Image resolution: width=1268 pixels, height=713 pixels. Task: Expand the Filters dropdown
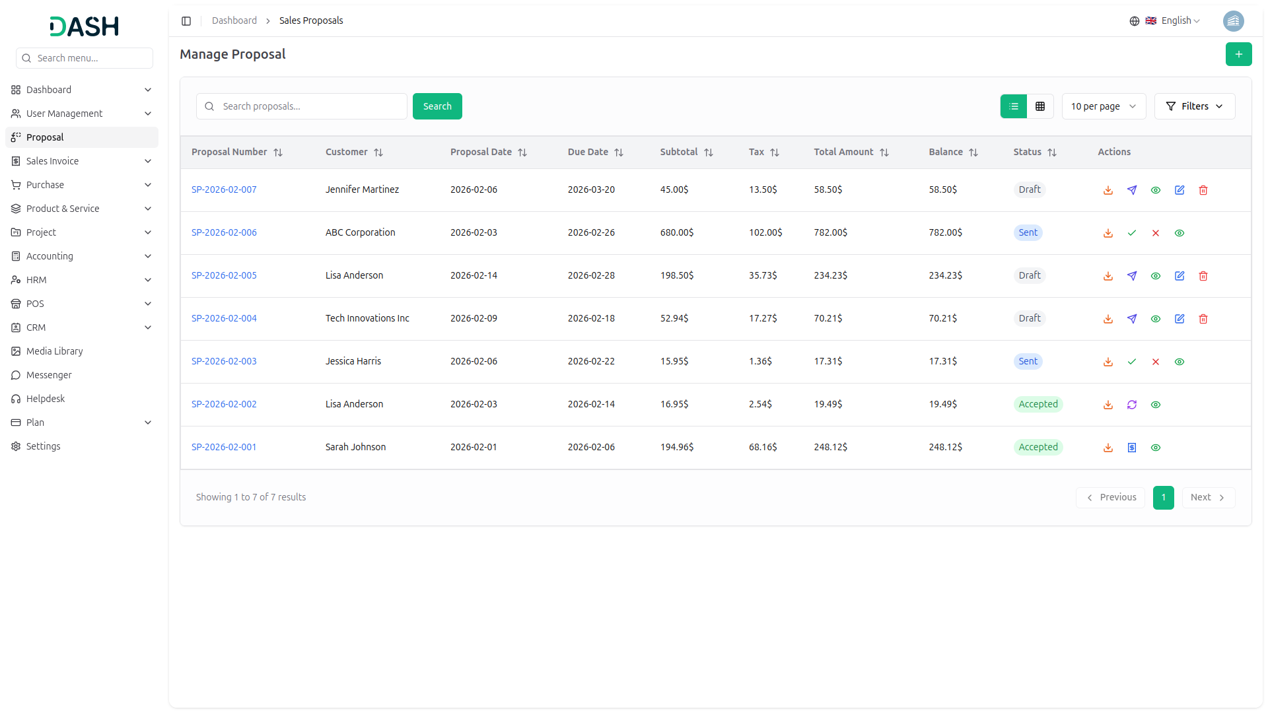(x=1194, y=106)
